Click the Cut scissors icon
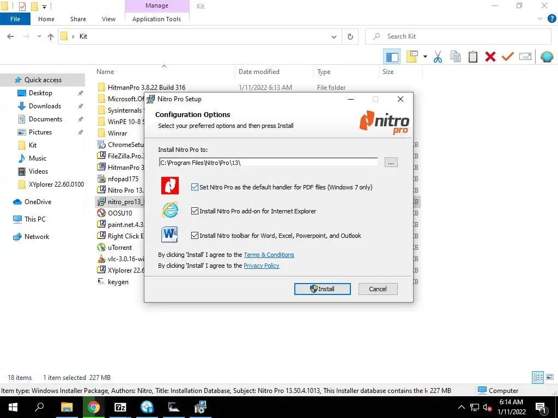The image size is (558, 418). pyautogui.click(x=438, y=57)
